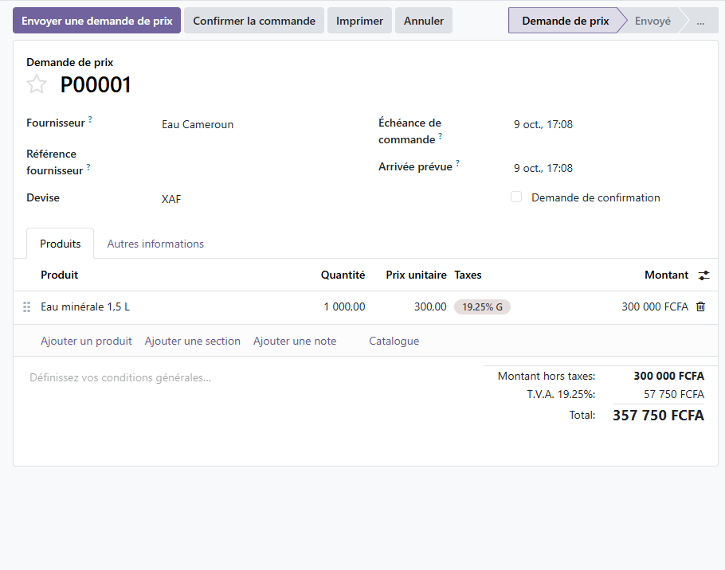Screen dimensions: 725x570
Task: Open the Catalogue link
Action: pos(394,341)
